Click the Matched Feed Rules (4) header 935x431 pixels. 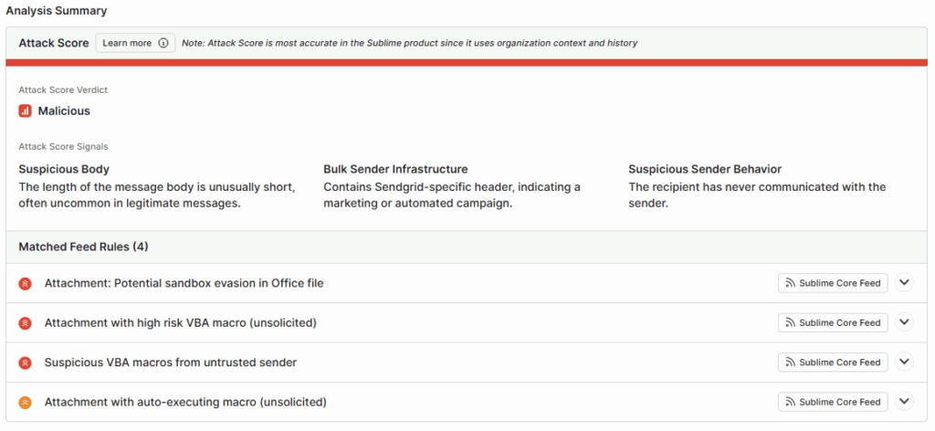click(x=83, y=247)
